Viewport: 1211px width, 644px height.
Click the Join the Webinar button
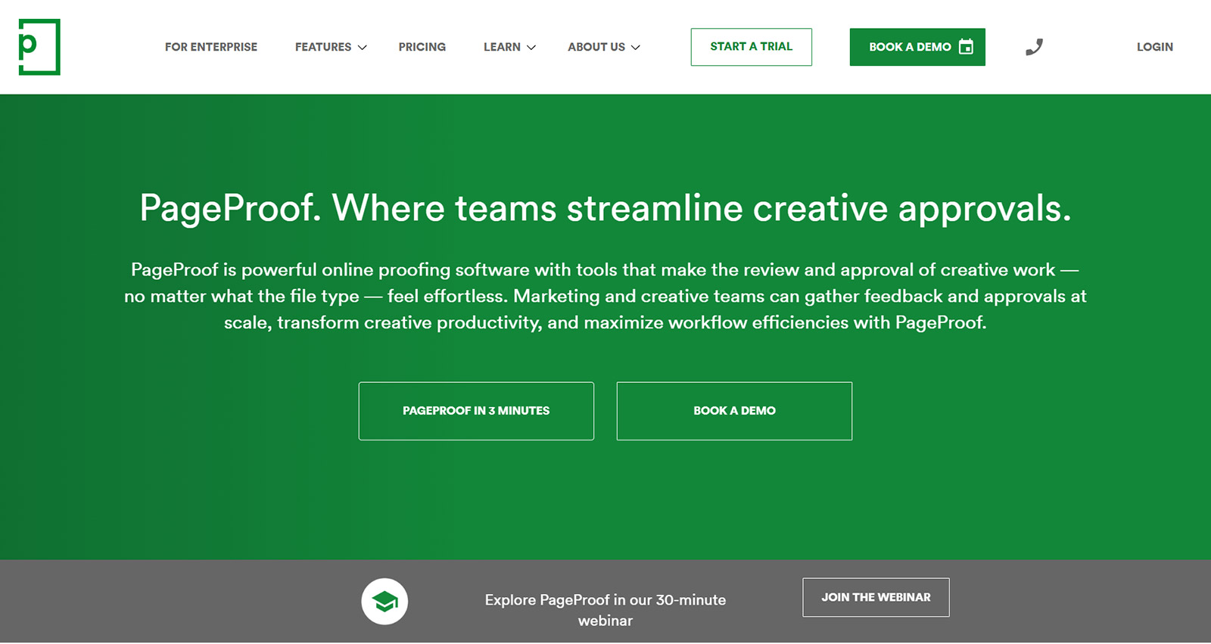click(876, 597)
